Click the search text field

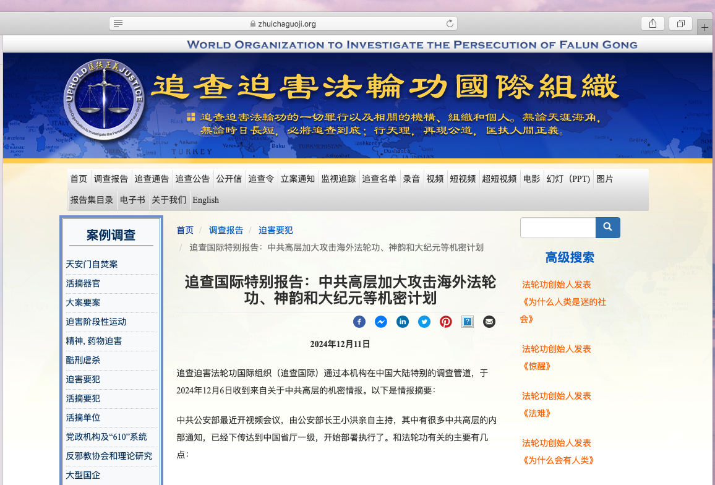(x=557, y=228)
